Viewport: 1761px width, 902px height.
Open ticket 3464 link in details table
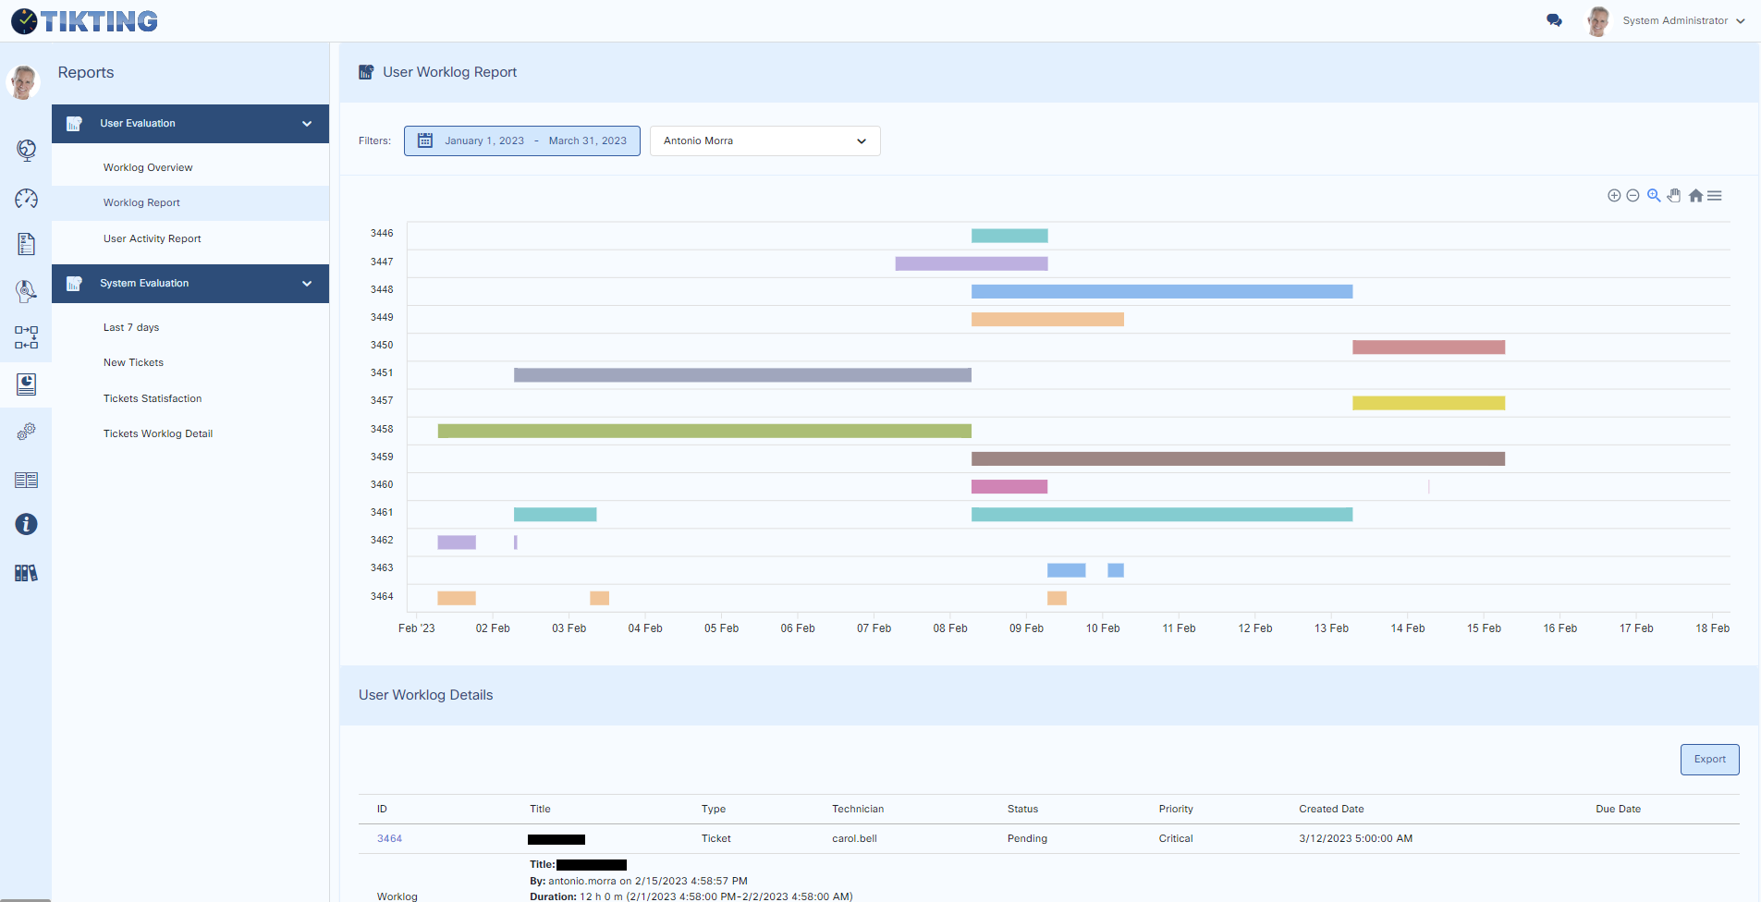pos(389,839)
